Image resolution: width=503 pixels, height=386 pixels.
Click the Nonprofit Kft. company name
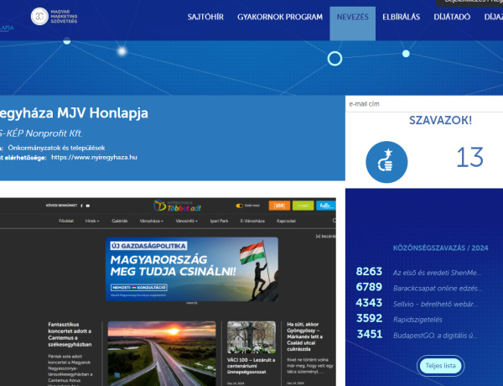coord(41,133)
